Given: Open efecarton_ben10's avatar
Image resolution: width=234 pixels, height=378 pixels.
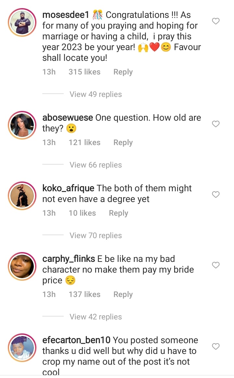Looking at the screenshot, I should point(22,348).
